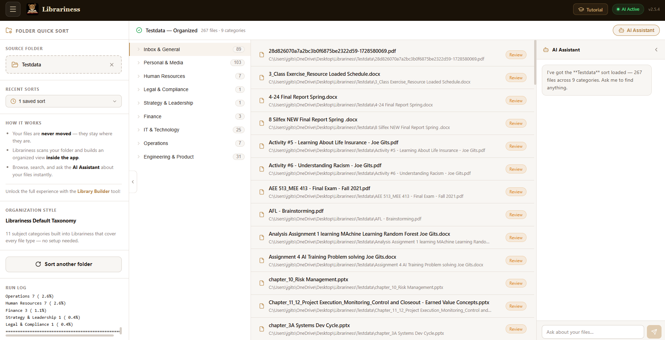
Task: Click the green Organized check icon
Action: point(139,30)
